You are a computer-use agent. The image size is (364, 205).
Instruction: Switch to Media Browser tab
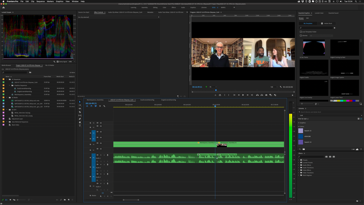[6, 65]
